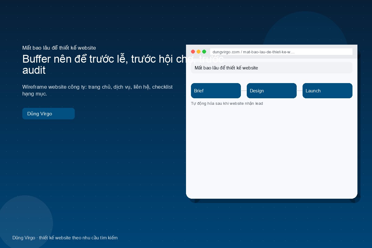This screenshot has height=248, width=372.
Task: Click the dungvirgo.com address bar
Action: [281, 52]
